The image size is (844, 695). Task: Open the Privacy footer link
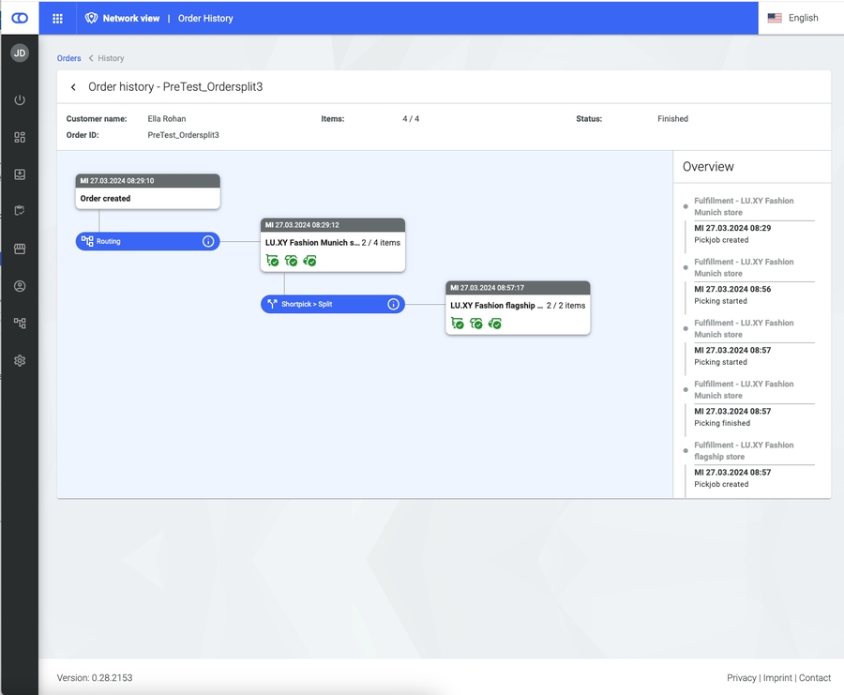741,677
